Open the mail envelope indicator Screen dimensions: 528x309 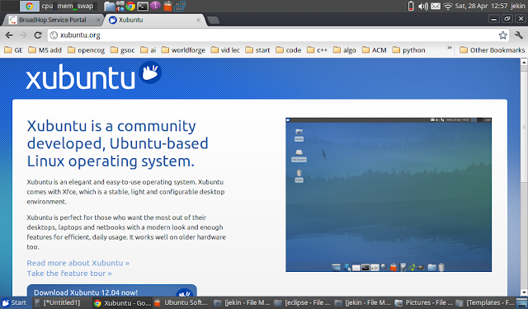(436, 6)
